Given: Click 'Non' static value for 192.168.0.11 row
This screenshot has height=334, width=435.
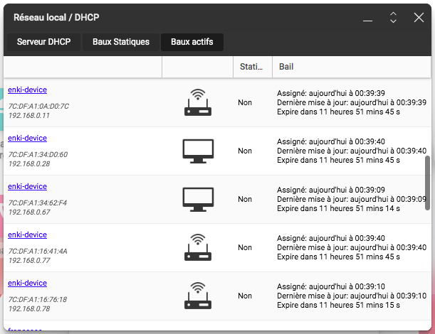Looking at the screenshot, I should [245, 102].
